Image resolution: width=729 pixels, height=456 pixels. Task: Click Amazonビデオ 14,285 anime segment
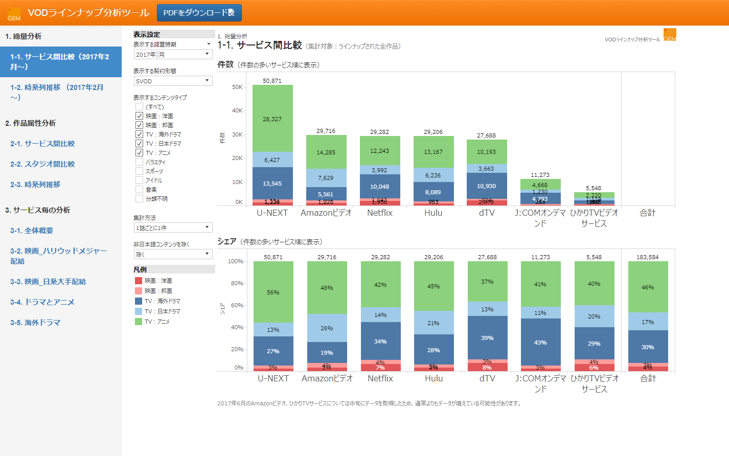(326, 152)
